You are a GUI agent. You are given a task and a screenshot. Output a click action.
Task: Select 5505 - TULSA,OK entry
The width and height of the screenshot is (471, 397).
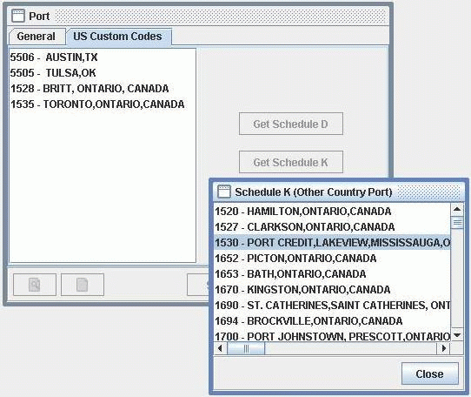103,72
